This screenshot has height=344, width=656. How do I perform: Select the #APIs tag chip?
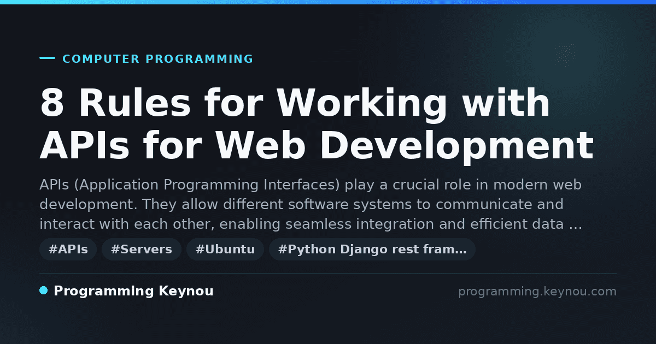click(68, 250)
